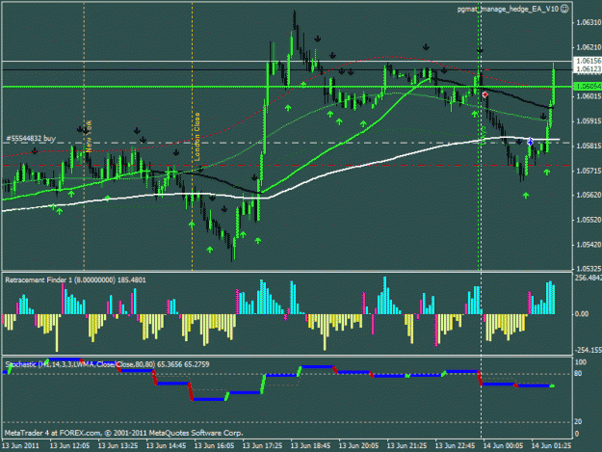Image resolution: width=602 pixels, height=452 pixels.
Task: Click price level 1.05620 on axis
Action: point(589,195)
